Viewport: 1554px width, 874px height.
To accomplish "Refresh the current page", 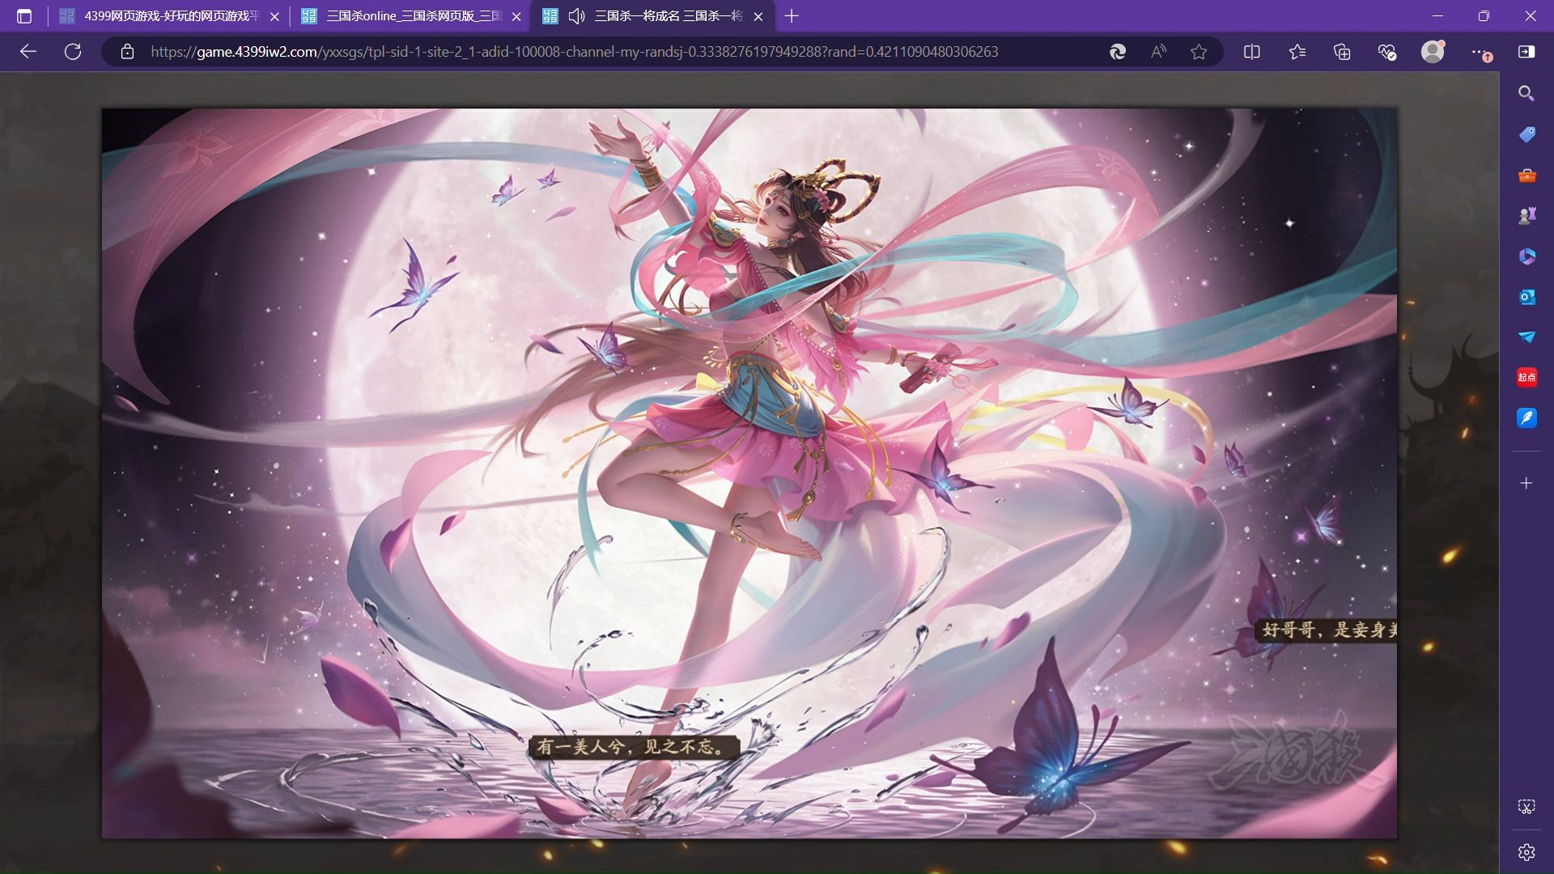I will point(73,52).
